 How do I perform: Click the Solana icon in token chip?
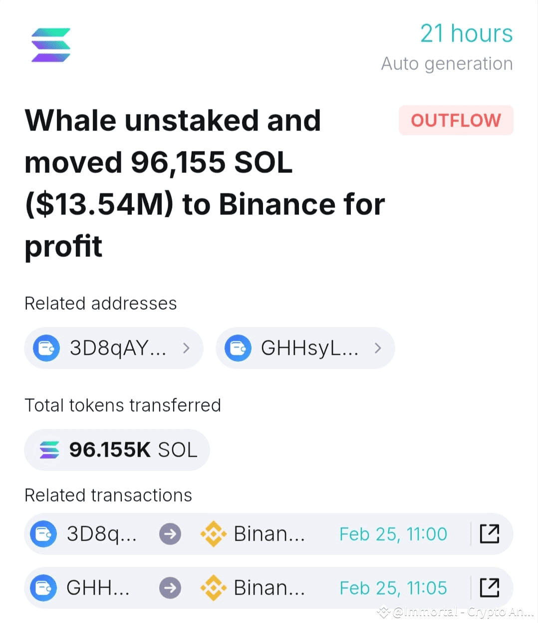pos(49,450)
